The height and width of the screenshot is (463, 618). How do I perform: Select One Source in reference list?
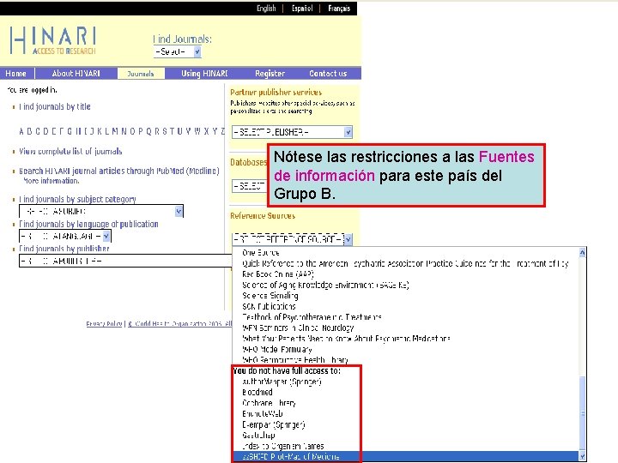[261, 252]
